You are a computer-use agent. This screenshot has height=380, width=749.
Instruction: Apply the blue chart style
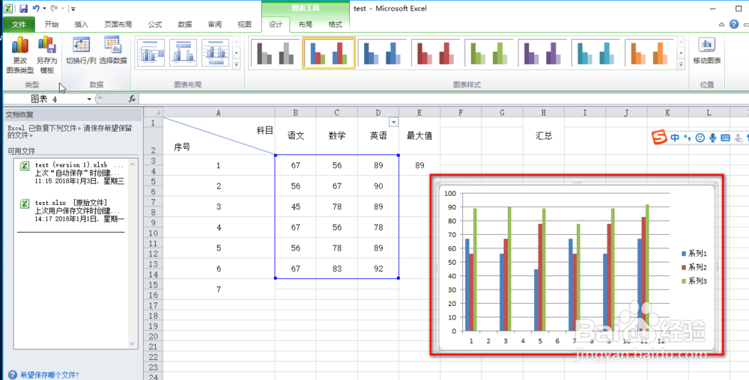(382, 53)
